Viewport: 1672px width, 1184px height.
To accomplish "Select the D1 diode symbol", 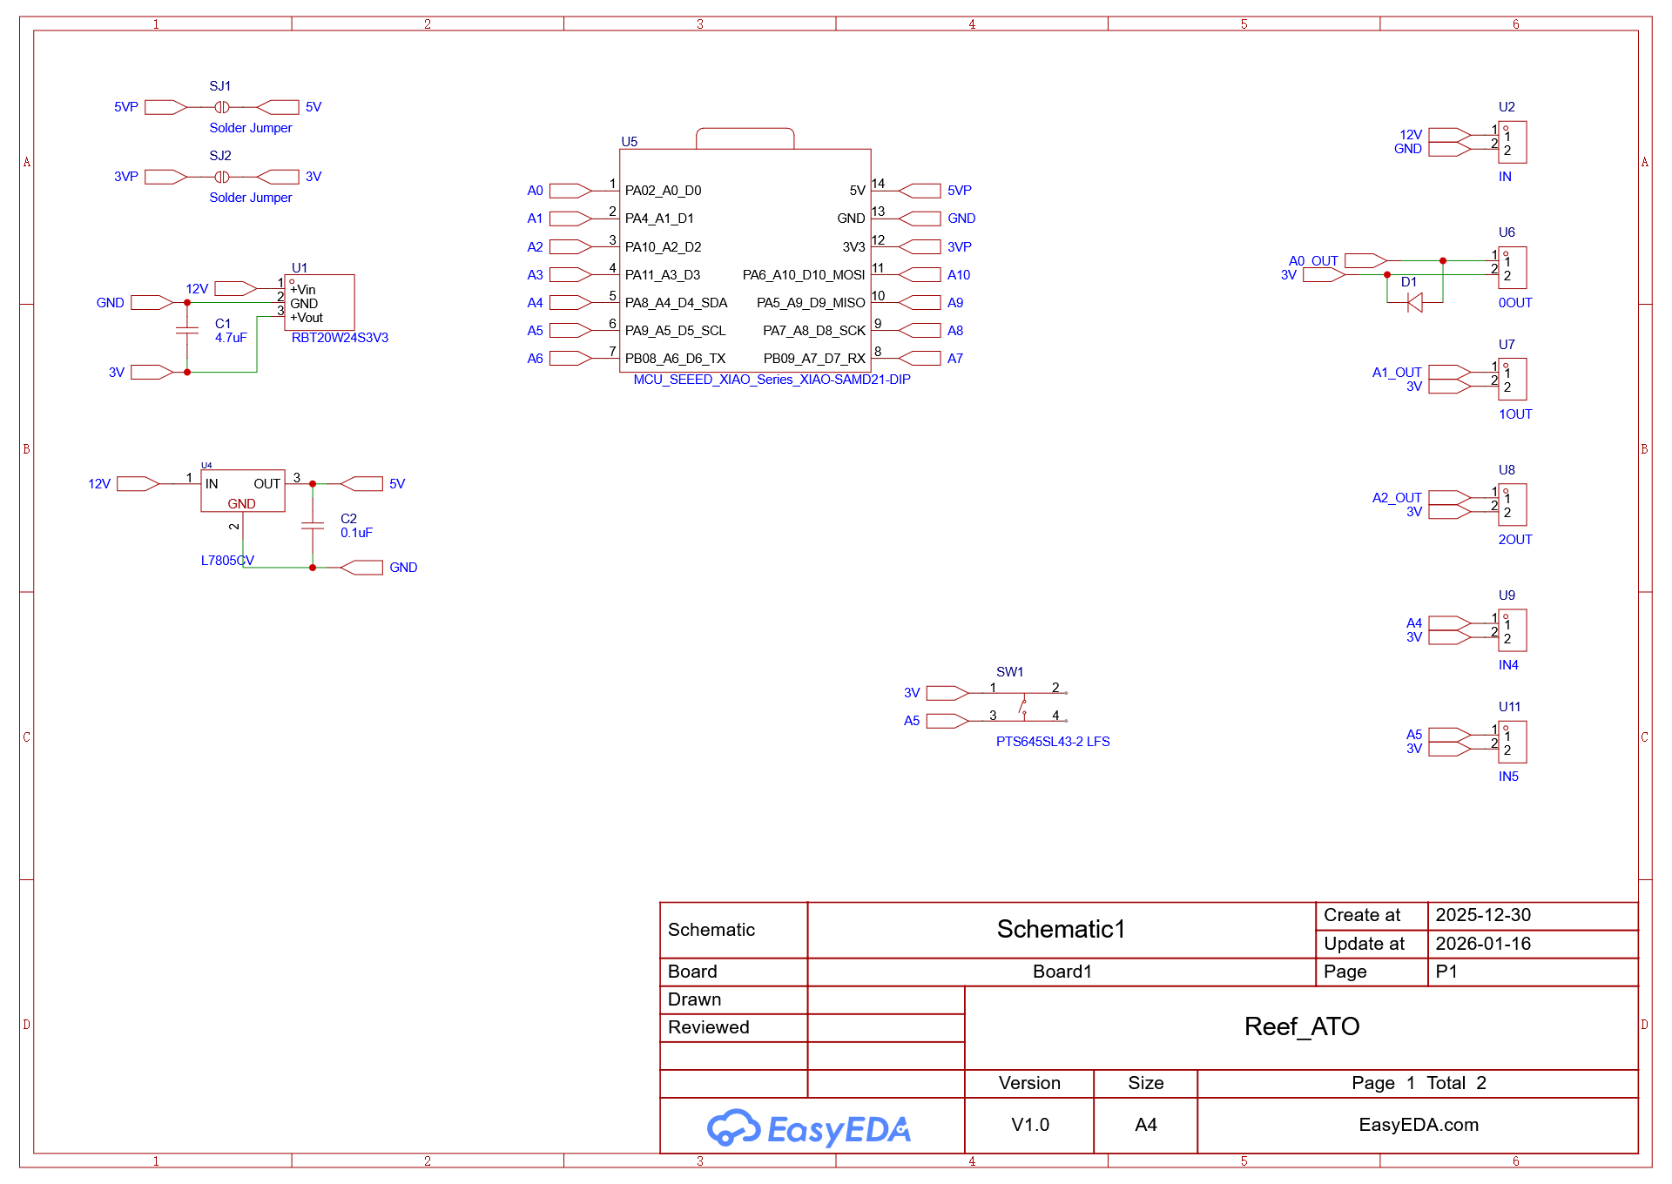I will coord(1415,302).
